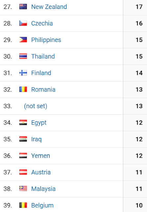This screenshot has width=147, height=212.
Task: Click the value 17 for New Zealand
Action: pyautogui.click(x=139, y=7)
